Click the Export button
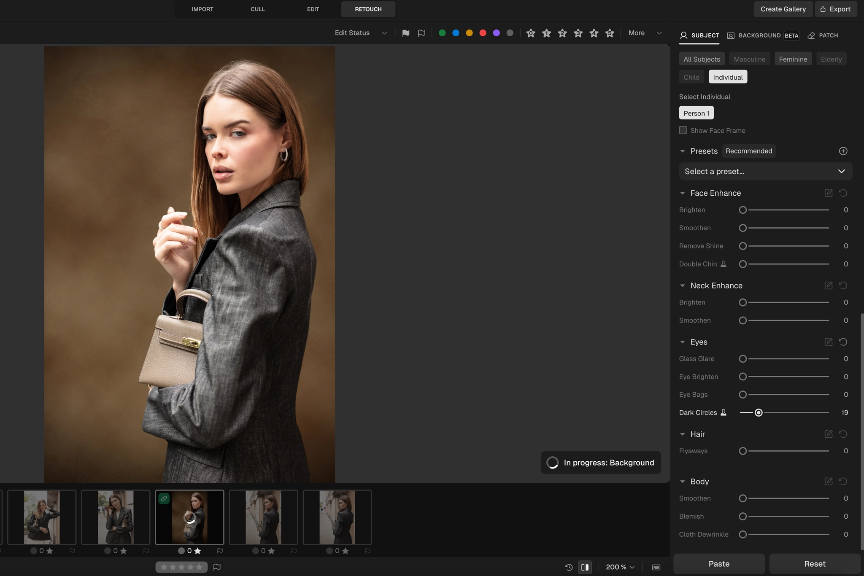 point(835,9)
